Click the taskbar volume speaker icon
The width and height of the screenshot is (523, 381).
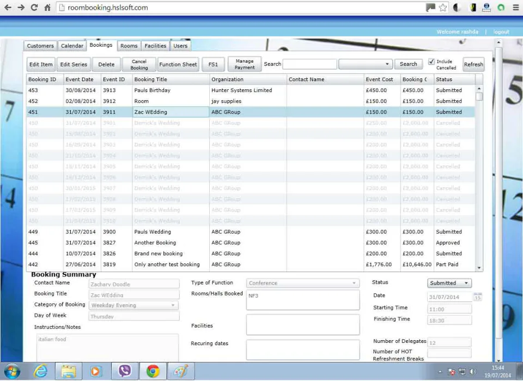click(x=473, y=371)
